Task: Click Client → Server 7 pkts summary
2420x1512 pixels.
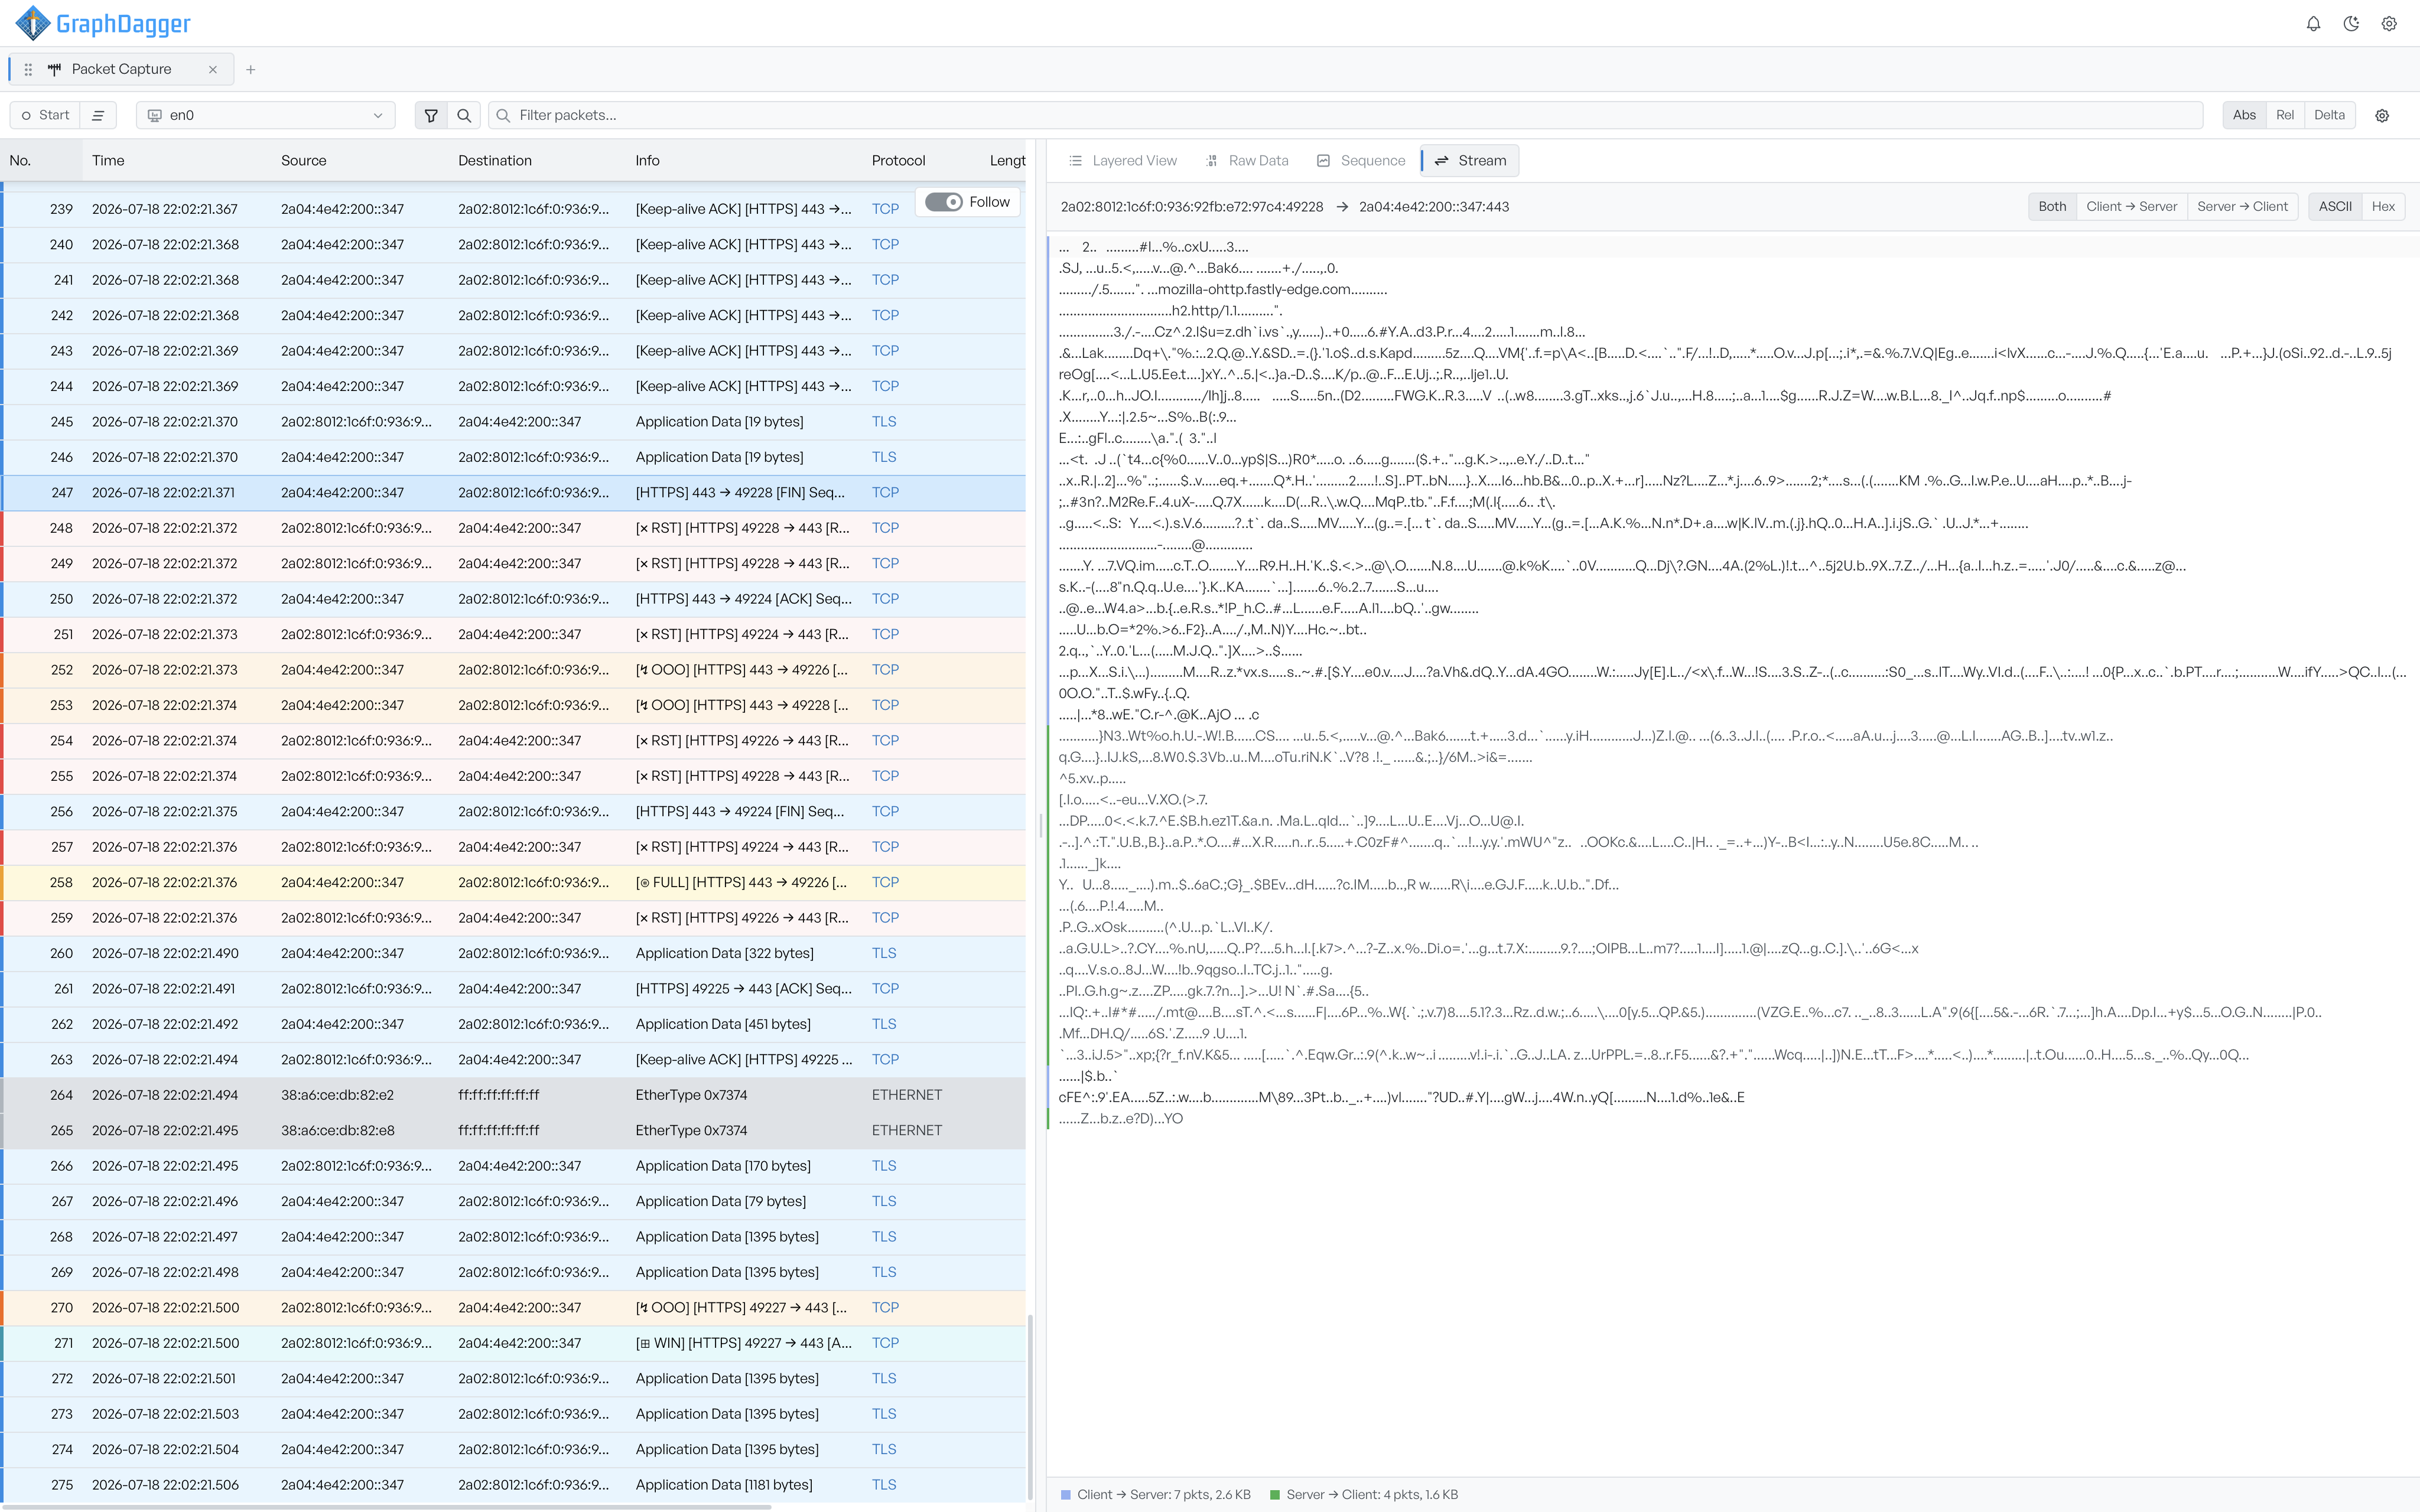Action: (1164, 1494)
